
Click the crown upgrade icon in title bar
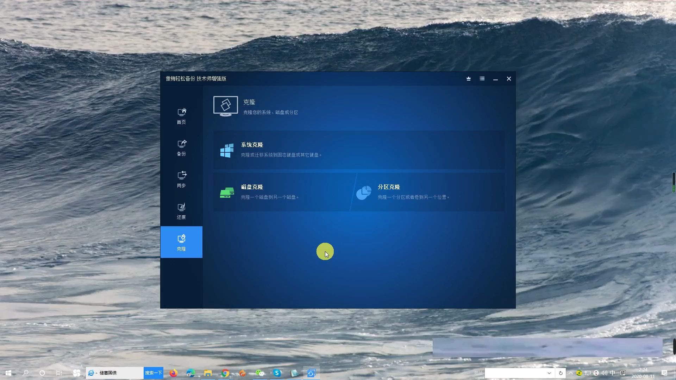[x=469, y=79]
